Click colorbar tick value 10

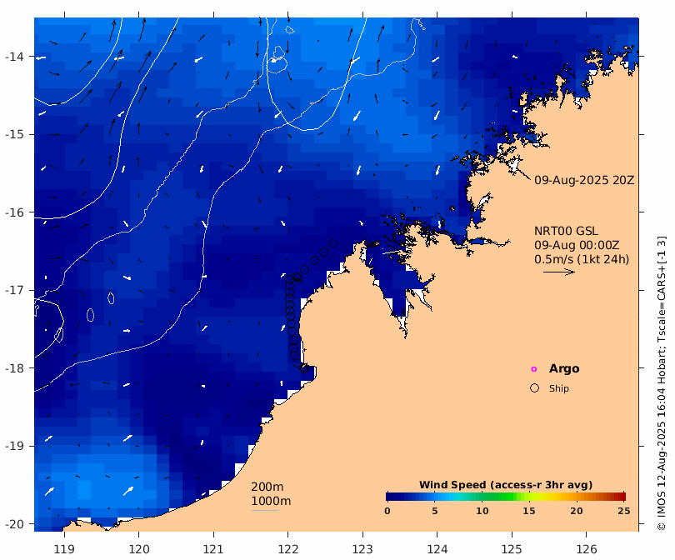pos(482,511)
